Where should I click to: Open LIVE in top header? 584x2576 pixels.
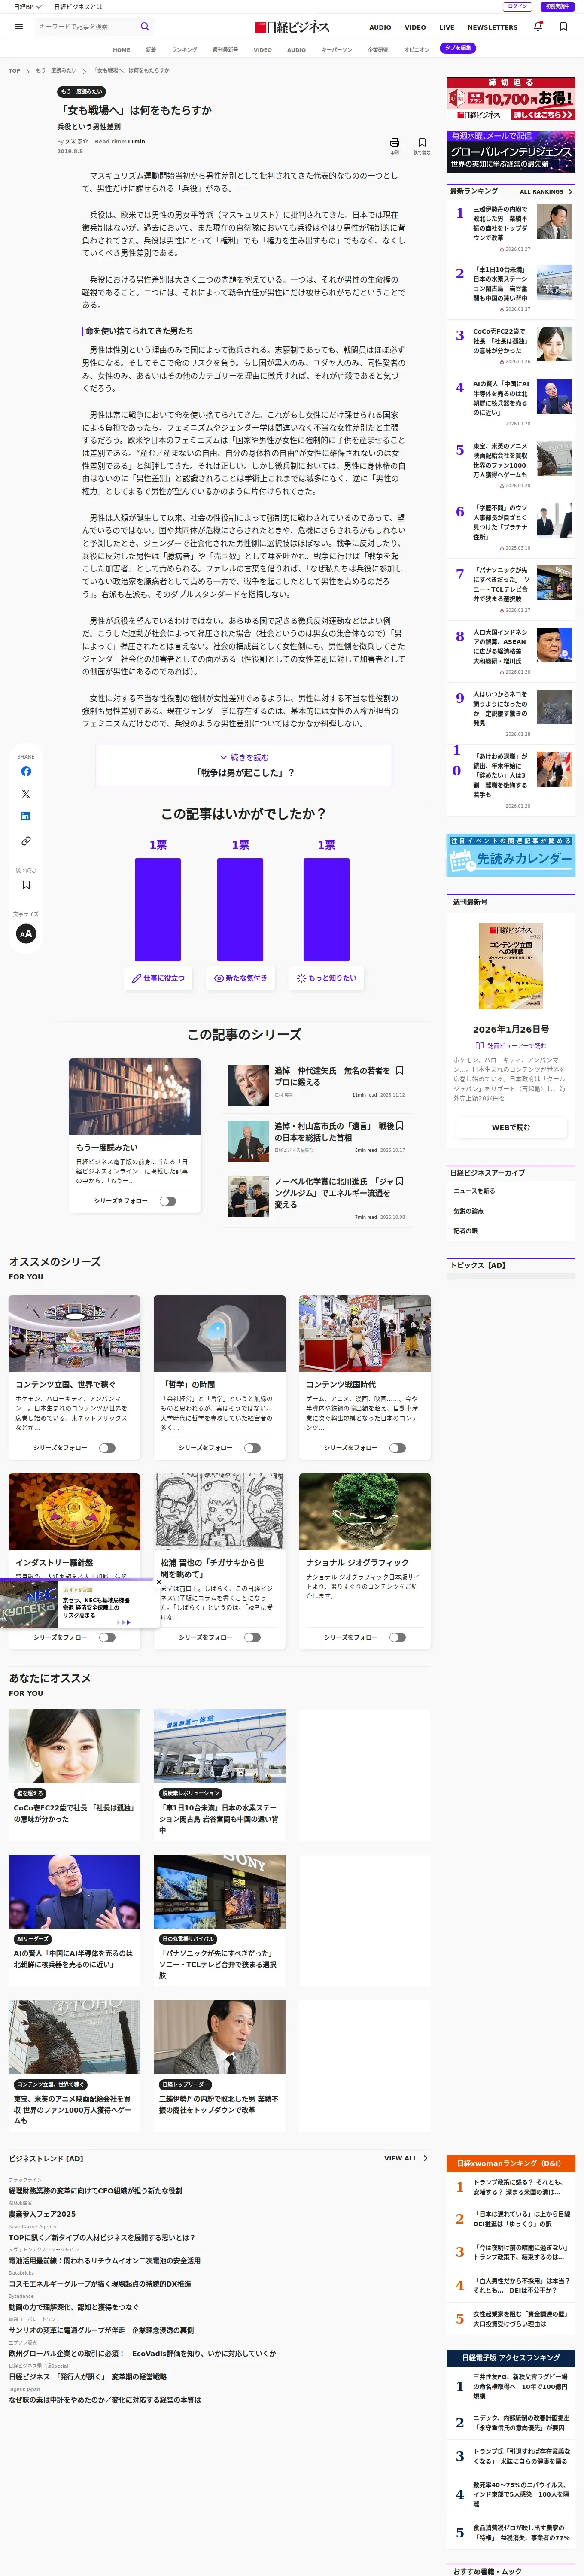447,27
